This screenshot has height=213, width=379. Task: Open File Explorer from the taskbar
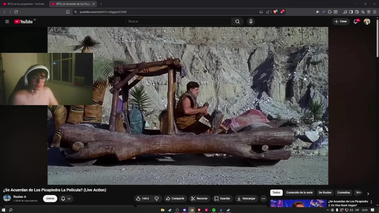(163, 210)
